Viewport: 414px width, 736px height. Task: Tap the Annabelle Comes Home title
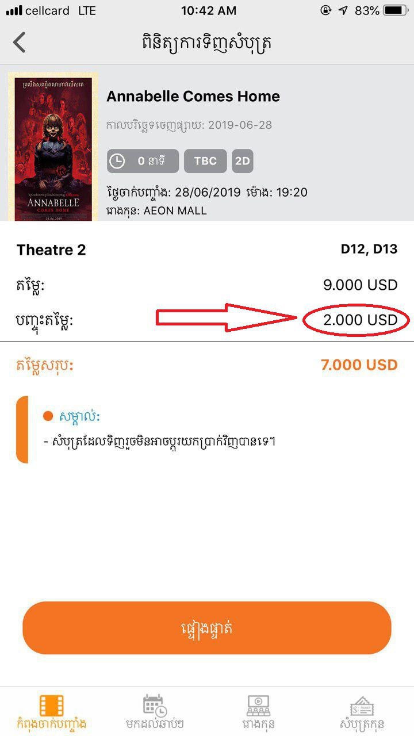coord(193,96)
